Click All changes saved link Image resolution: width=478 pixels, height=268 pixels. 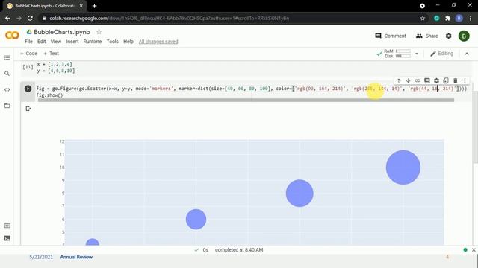pos(158,42)
